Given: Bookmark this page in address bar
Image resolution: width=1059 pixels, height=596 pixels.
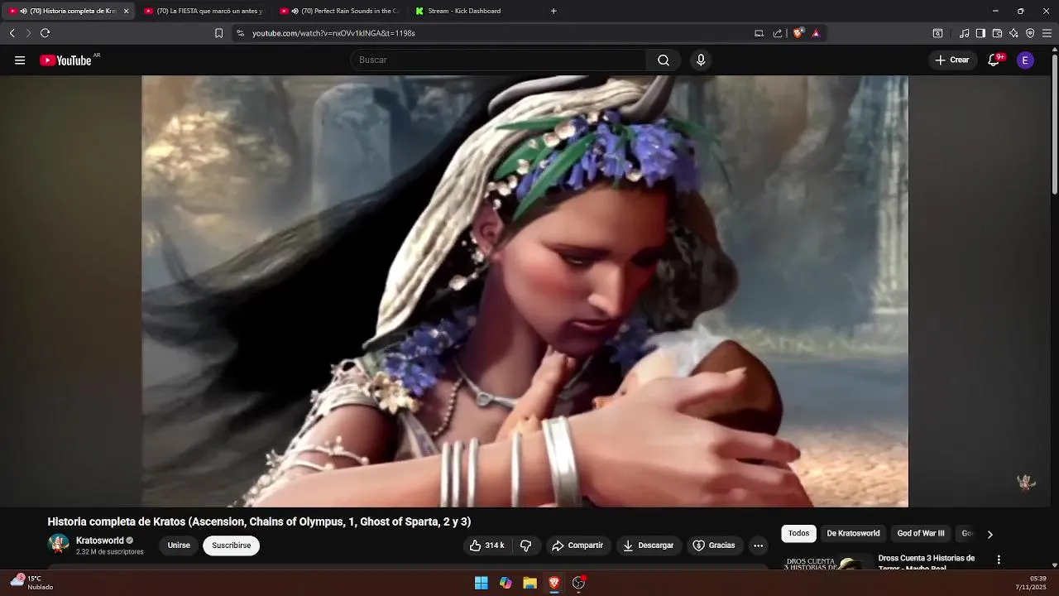Looking at the screenshot, I should coord(218,33).
